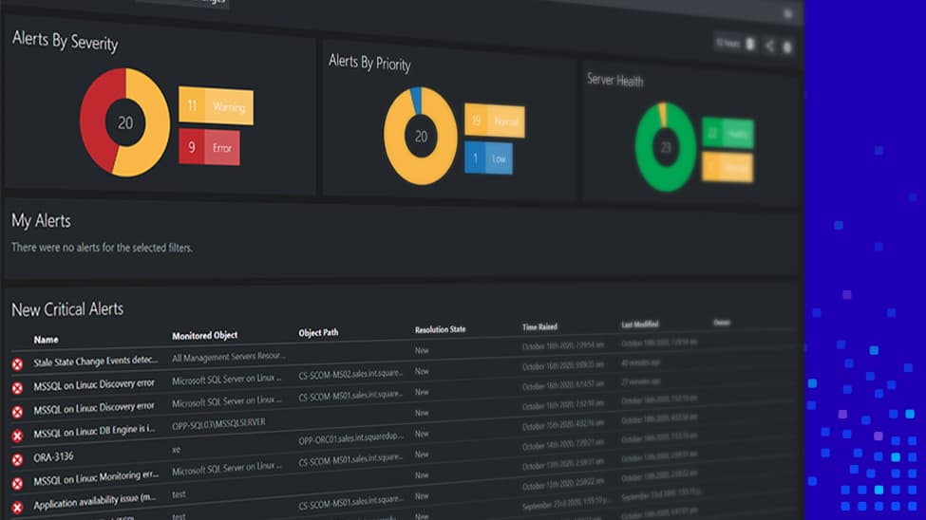Viewport: 926px width, 520px height.
Task: Click the icon directly right of the 12 hours label
Action: coord(750,44)
